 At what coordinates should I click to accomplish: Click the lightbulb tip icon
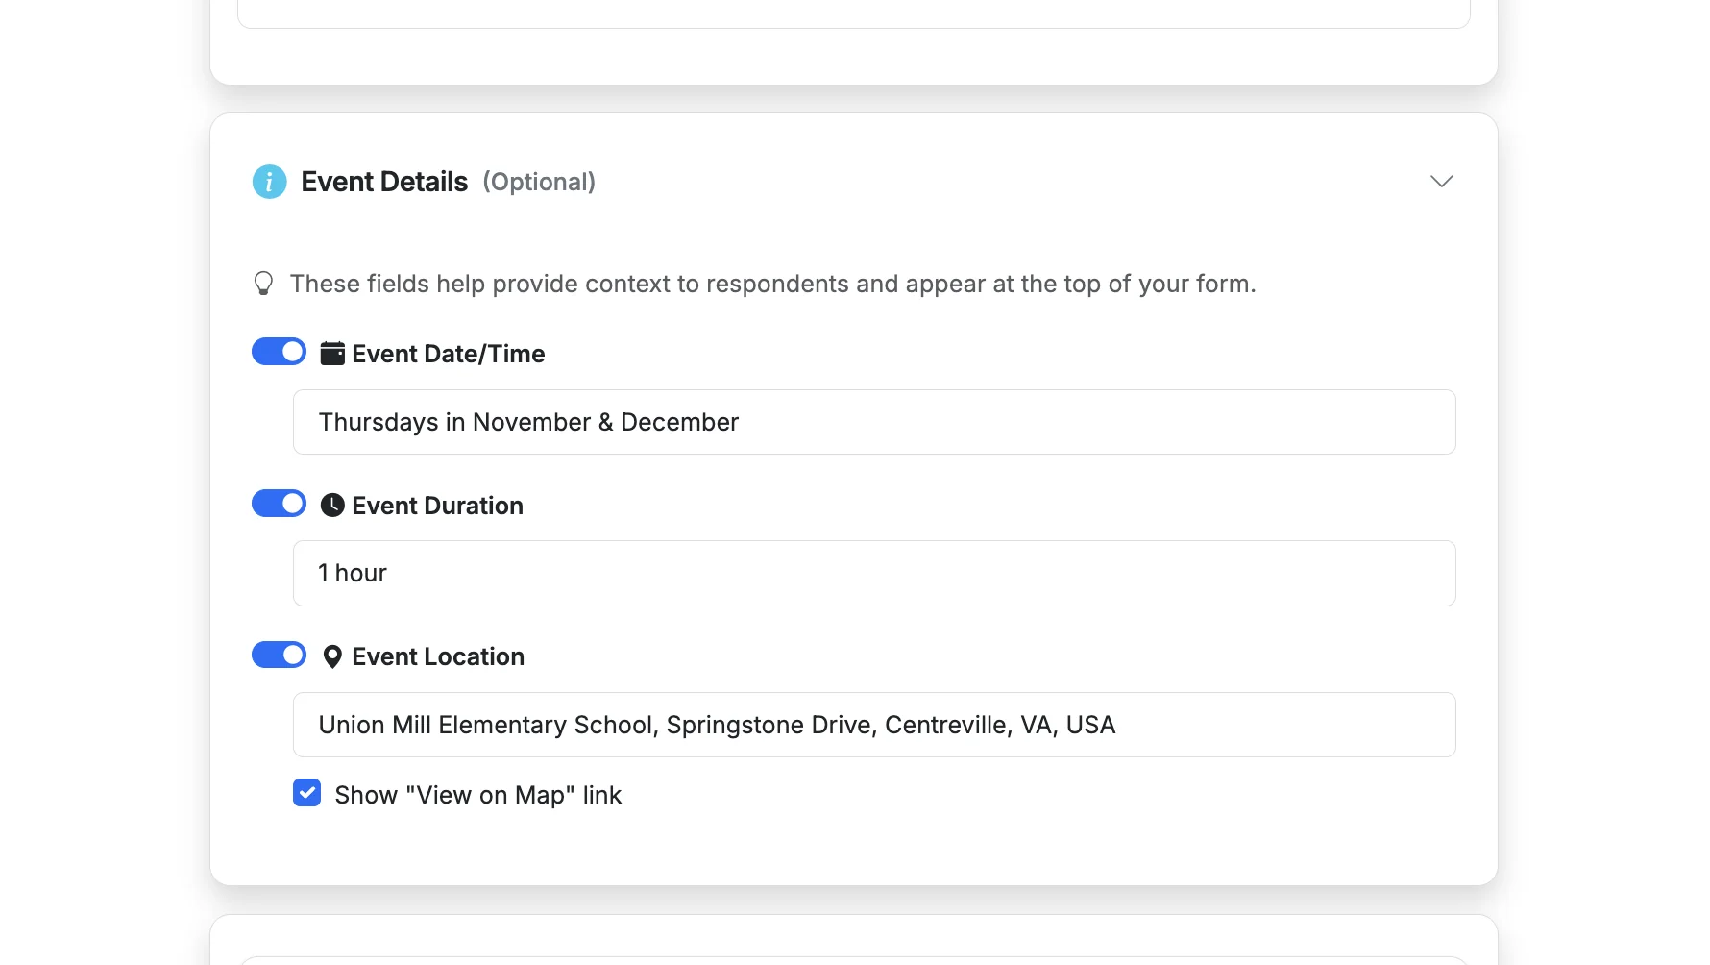(263, 283)
